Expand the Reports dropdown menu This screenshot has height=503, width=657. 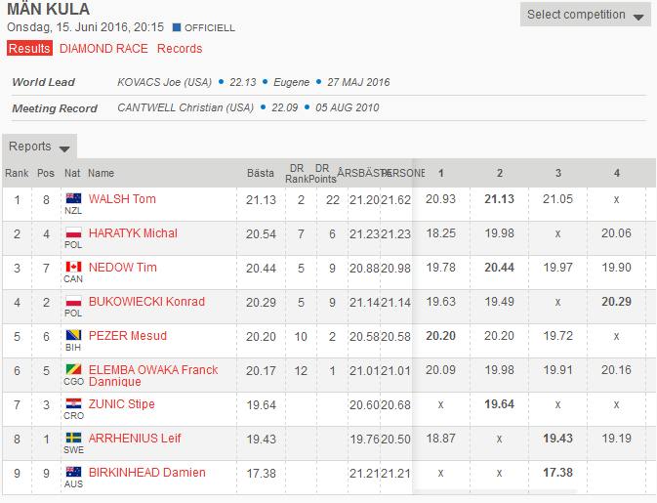(39, 147)
